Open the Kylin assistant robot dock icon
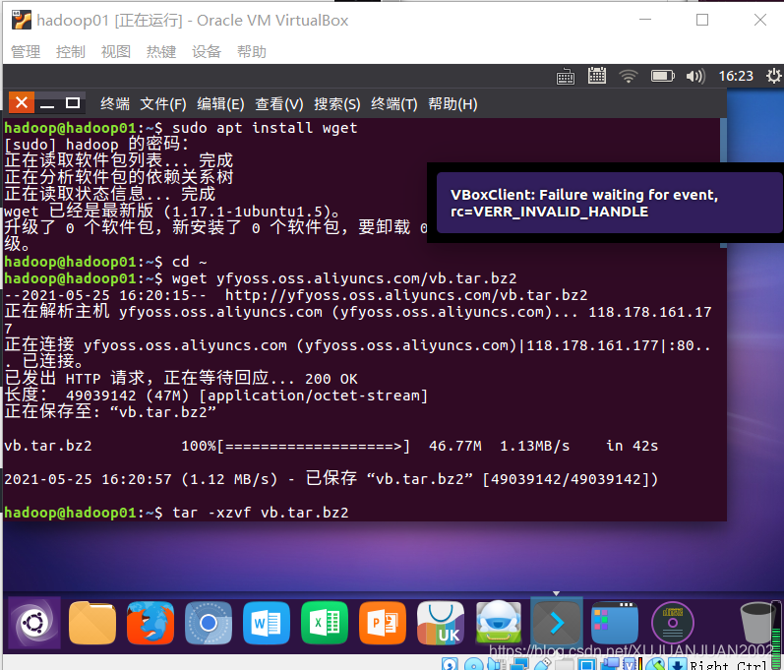 [x=499, y=623]
